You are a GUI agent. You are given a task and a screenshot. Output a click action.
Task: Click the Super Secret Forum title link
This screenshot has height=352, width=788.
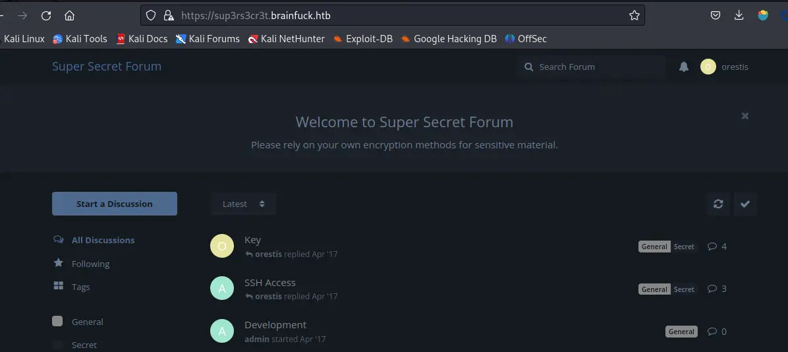(107, 67)
